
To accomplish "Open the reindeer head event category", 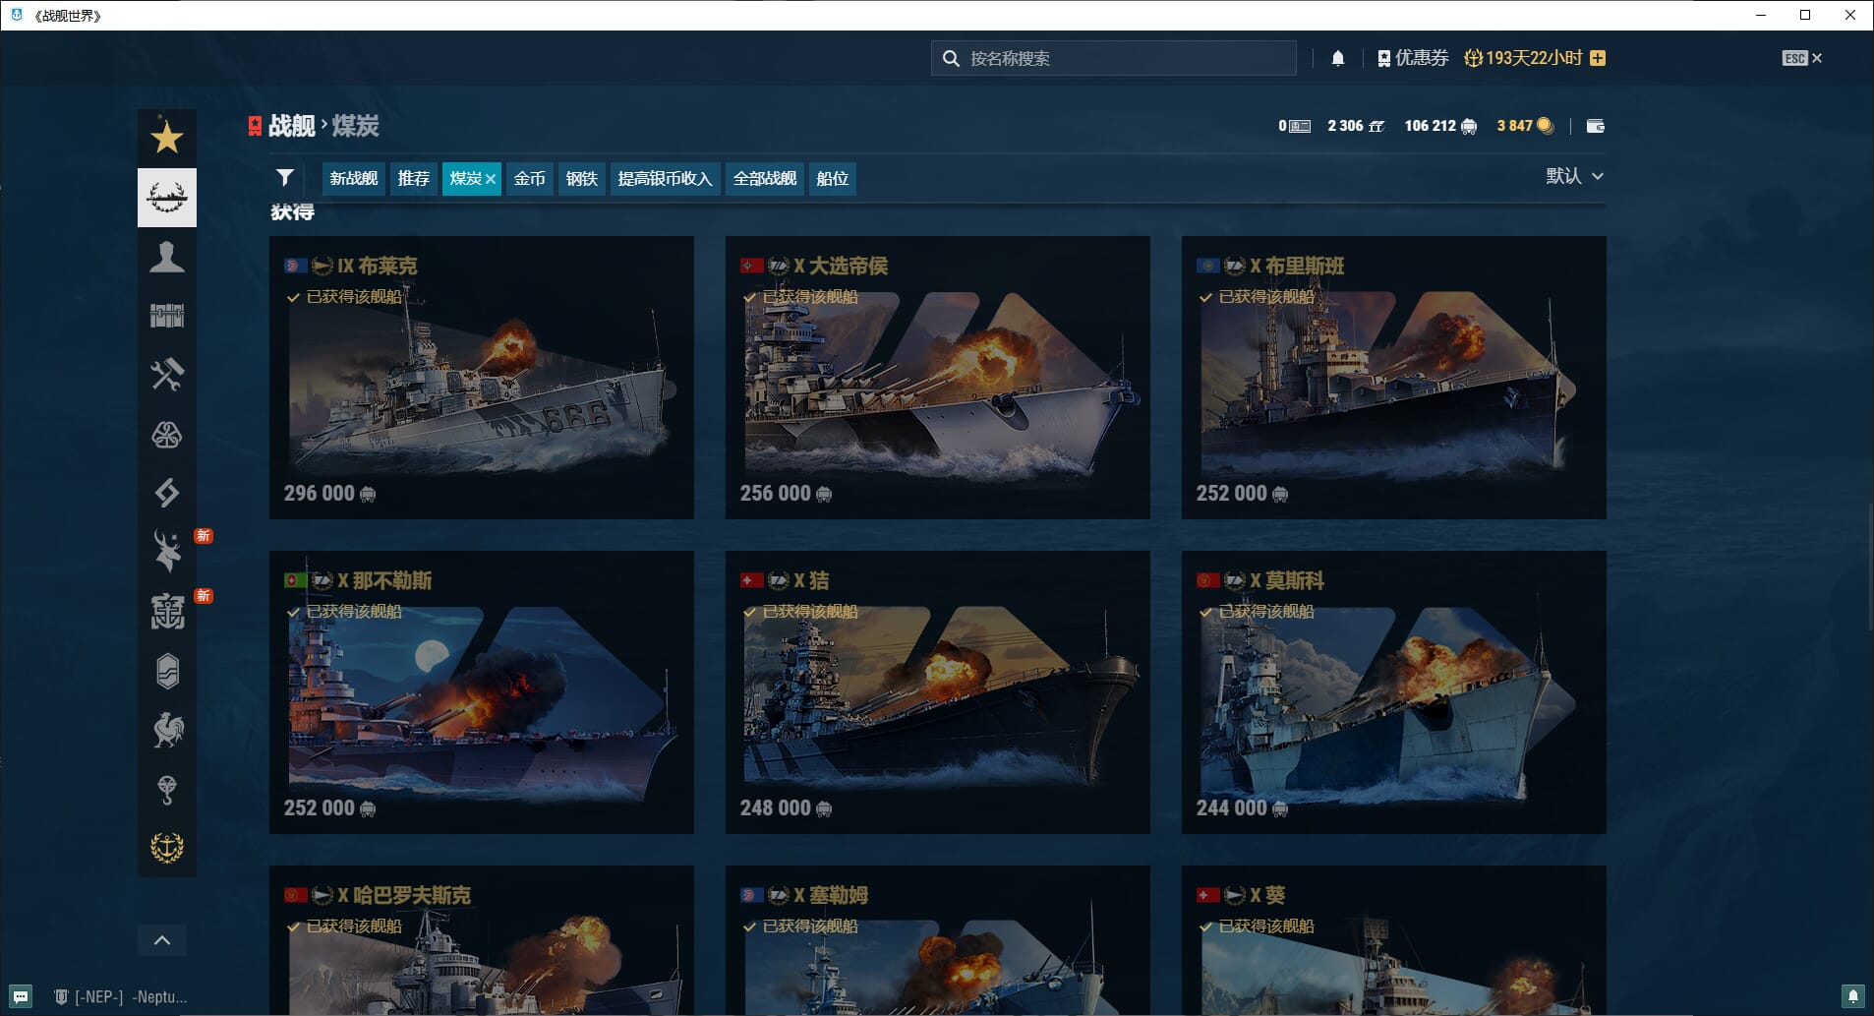I will [x=166, y=552].
